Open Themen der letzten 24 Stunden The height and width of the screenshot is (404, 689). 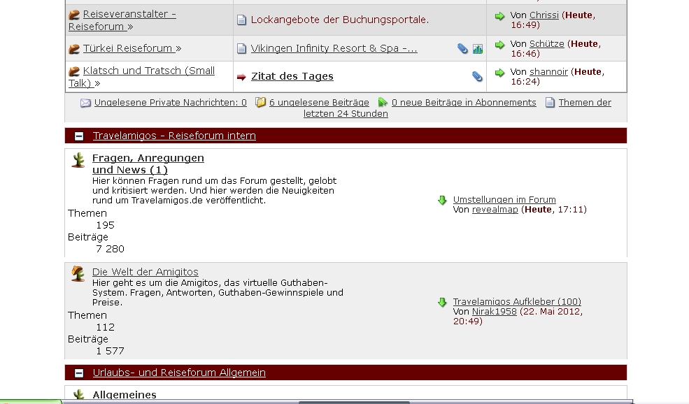tap(585, 103)
